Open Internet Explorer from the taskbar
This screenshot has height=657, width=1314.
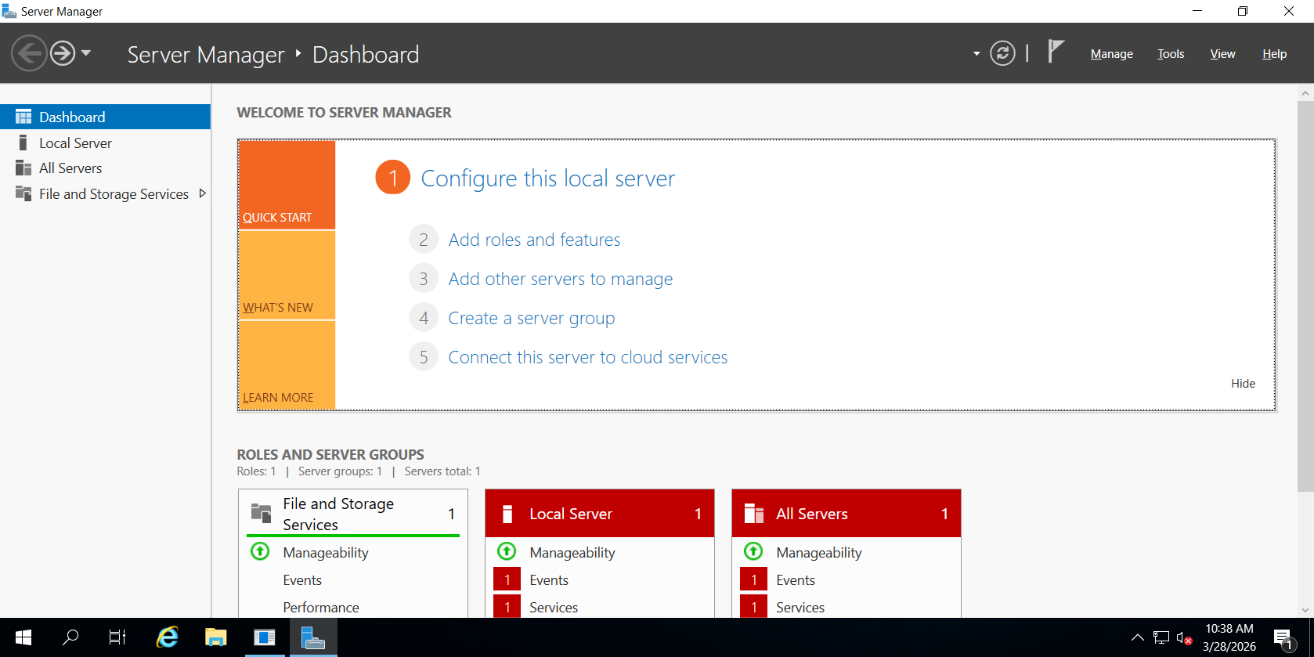[x=167, y=637]
